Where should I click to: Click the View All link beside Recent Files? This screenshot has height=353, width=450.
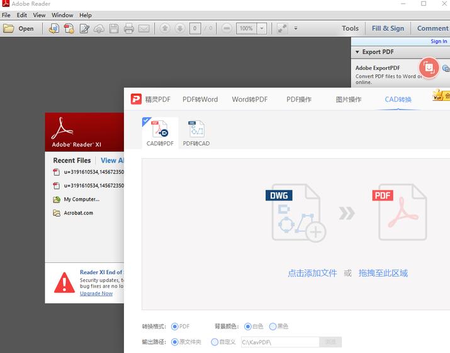[x=112, y=160]
